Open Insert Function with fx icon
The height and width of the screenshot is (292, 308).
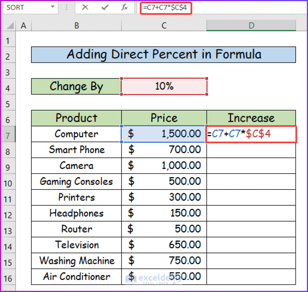124,8
